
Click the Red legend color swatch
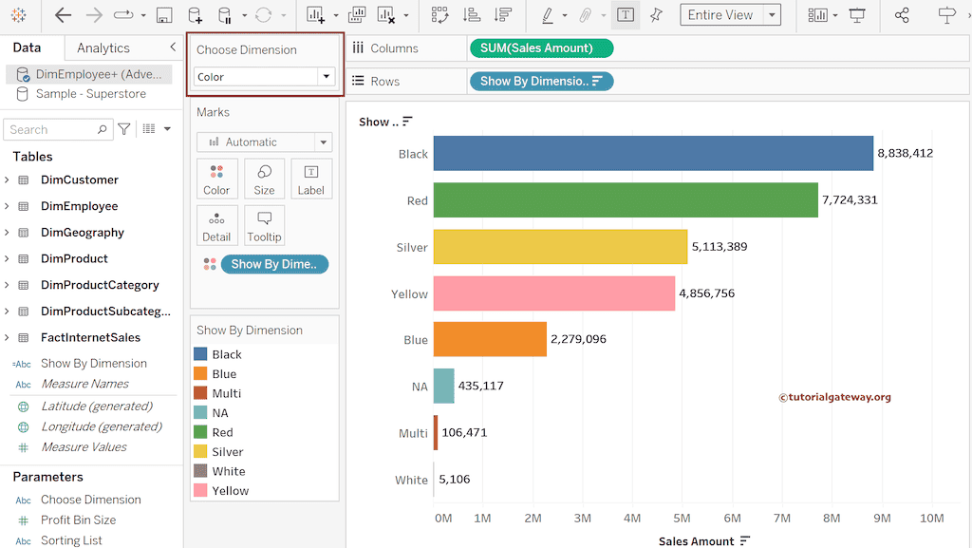pos(200,432)
